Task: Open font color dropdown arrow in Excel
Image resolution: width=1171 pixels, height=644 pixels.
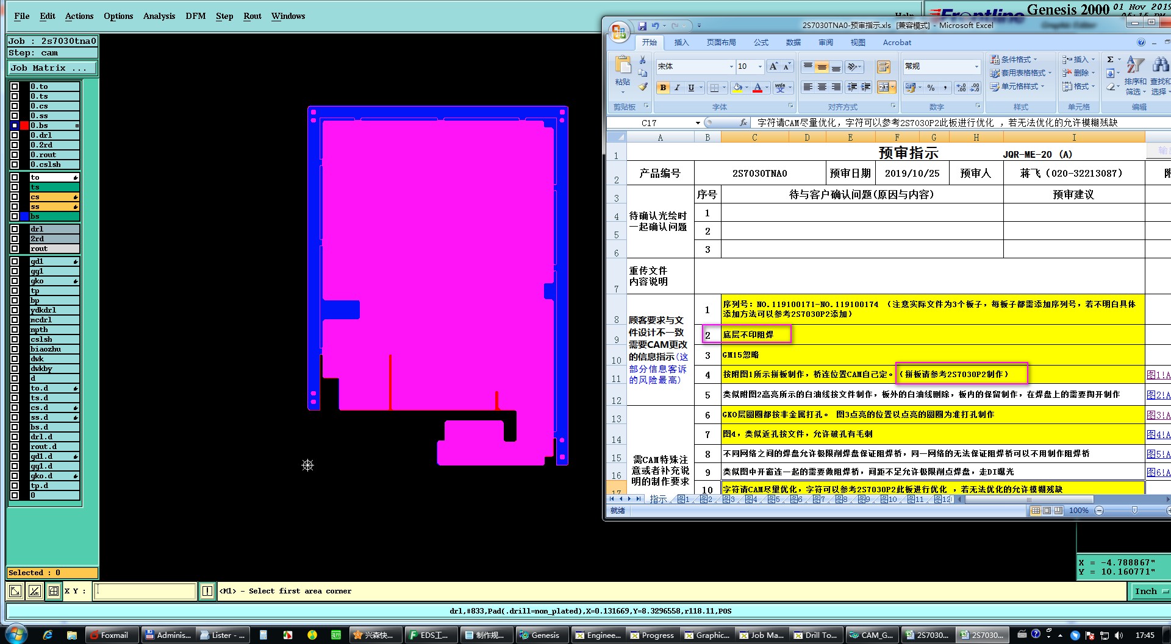Action: [767, 88]
